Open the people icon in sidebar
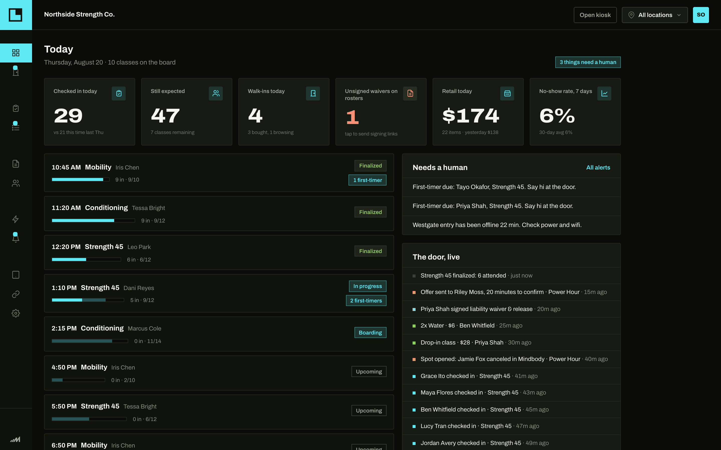 [x=16, y=183]
